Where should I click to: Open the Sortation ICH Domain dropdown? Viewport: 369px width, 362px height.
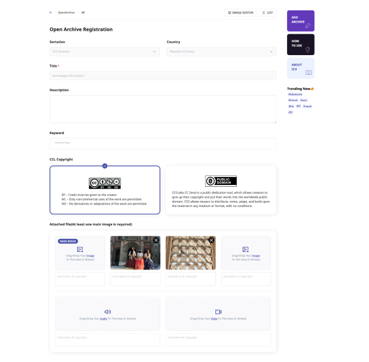105,51
